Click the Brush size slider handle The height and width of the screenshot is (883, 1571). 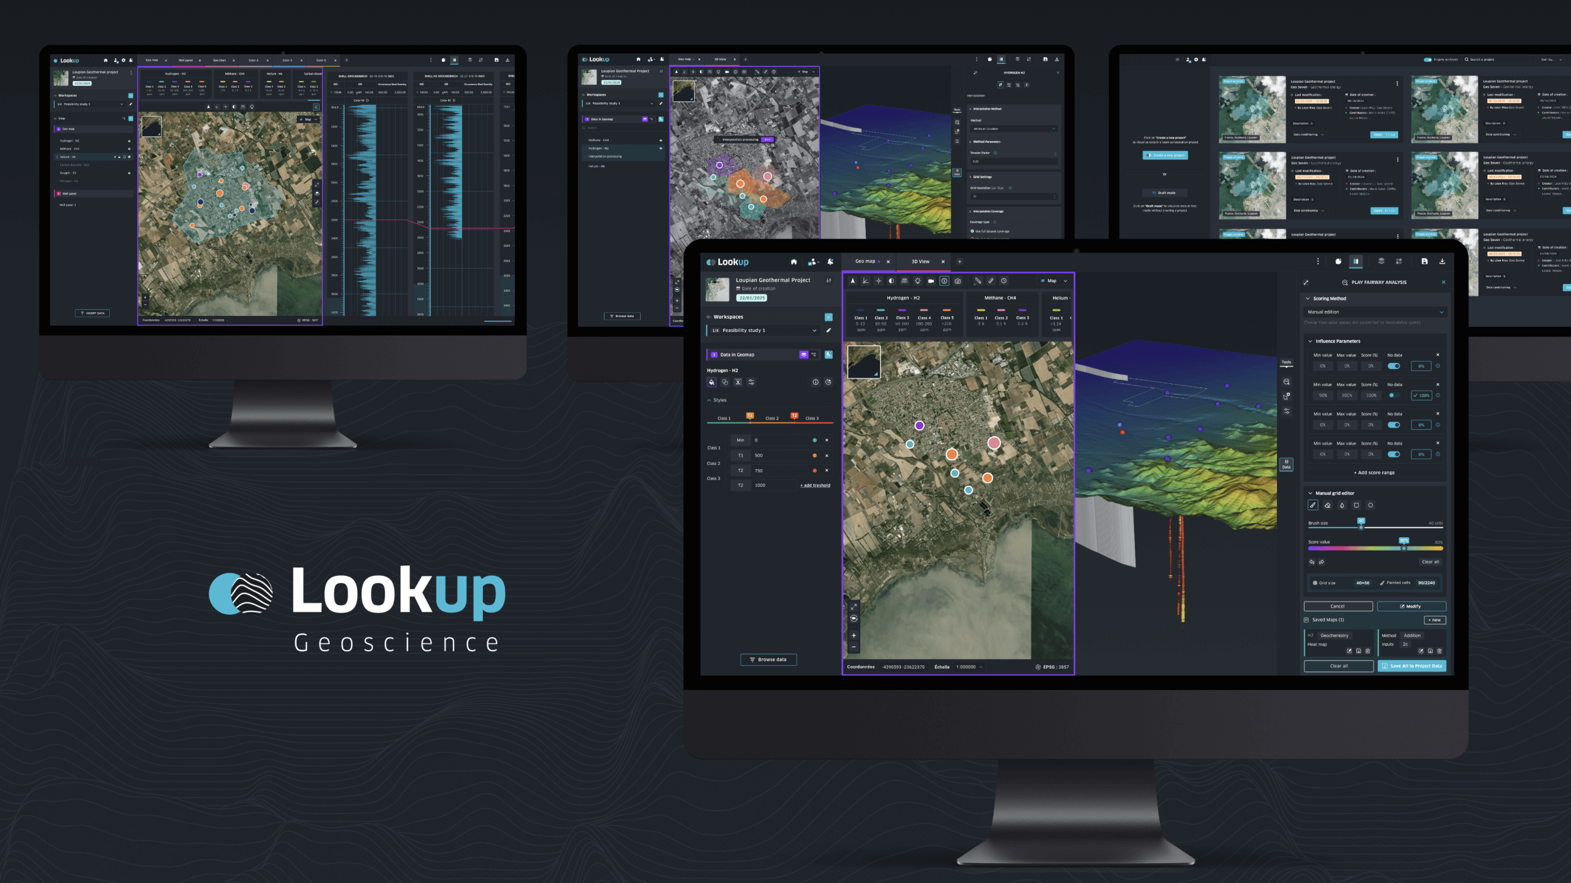(1361, 526)
